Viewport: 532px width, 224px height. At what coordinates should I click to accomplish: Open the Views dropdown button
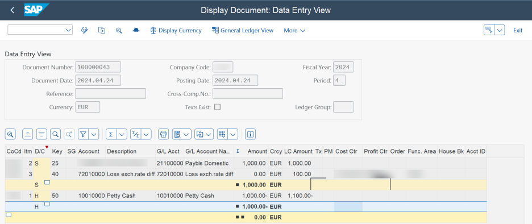(182, 134)
